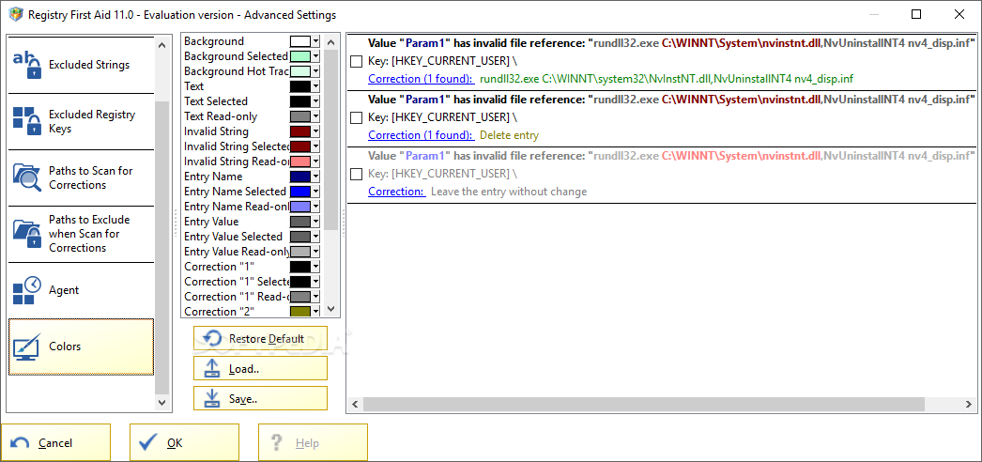Select the Correction "1" Read-only list row
Screen dimensions: 982x462
[x=252, y=297]
